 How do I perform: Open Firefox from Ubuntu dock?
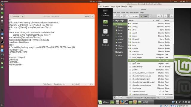pos(2,5)
